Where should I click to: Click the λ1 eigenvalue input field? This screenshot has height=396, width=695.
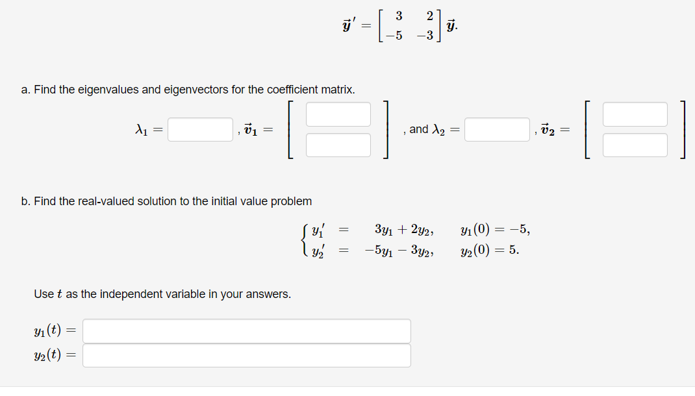(x=199, y=129)
